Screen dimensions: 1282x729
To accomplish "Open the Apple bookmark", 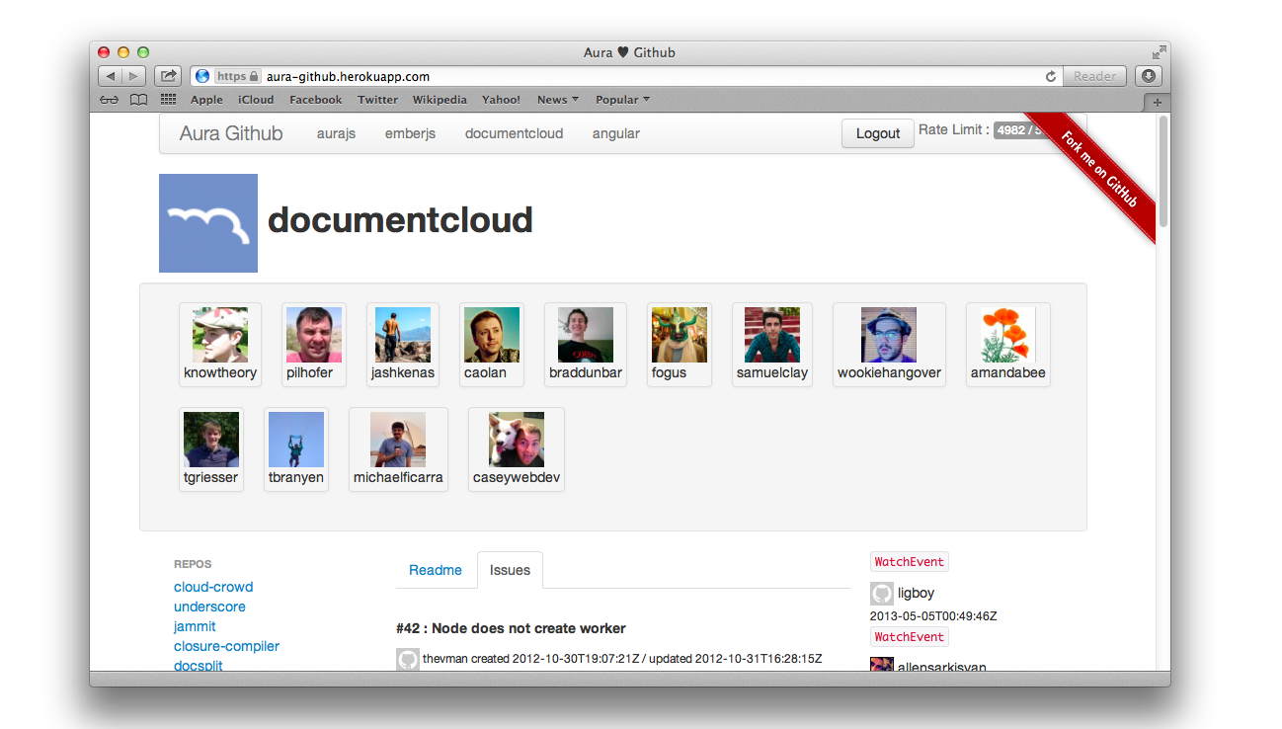I will [206, 100].
